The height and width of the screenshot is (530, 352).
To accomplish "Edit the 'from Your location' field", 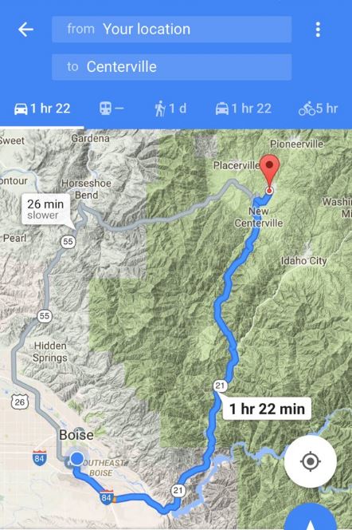I will [171, 30].
